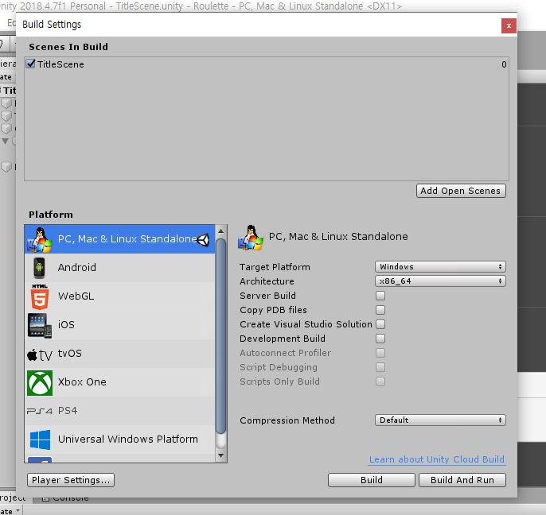Screen dimensions: 546x515
Task: Select the TitleScene entry in Scenes In Build
Action: point(267,64)
